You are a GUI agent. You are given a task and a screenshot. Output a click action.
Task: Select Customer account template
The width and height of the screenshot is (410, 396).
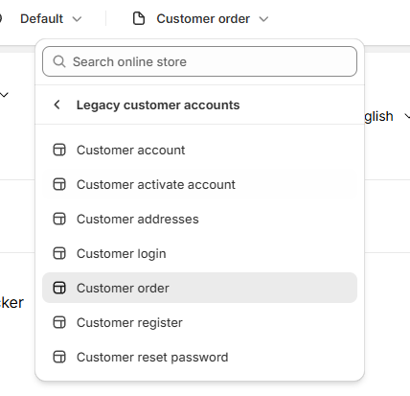199,150
